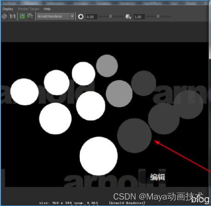Viewport: 211px width, 206px height.
Task: Open the Arnold Renderer dropdown
Action: [55, 16]
